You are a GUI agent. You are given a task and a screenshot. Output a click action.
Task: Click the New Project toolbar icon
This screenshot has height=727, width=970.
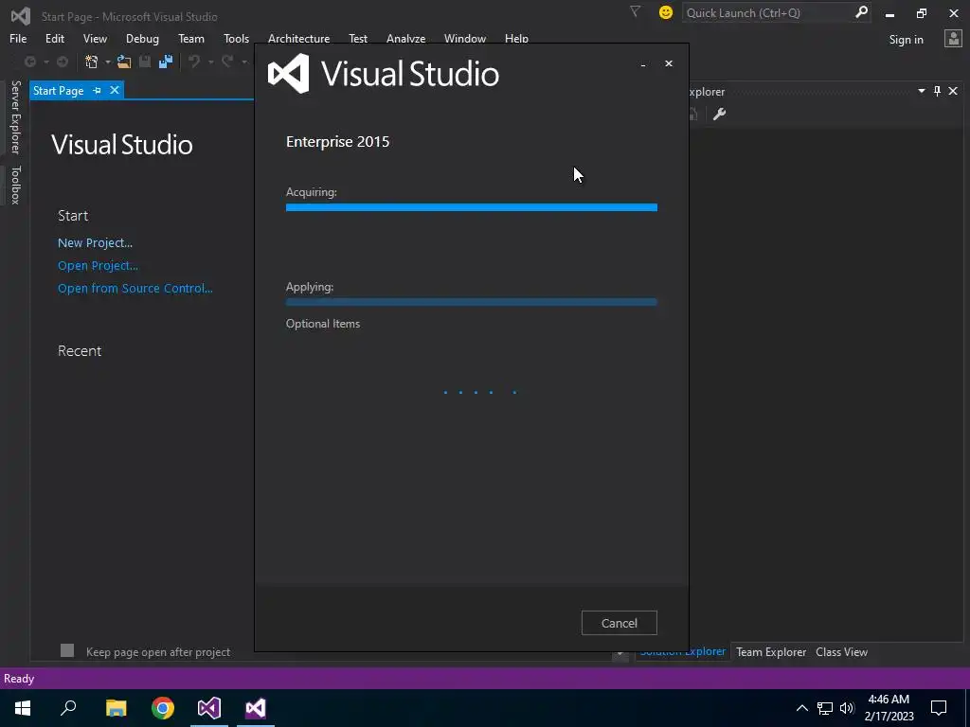pyautogui.click(x=92, y=62)
